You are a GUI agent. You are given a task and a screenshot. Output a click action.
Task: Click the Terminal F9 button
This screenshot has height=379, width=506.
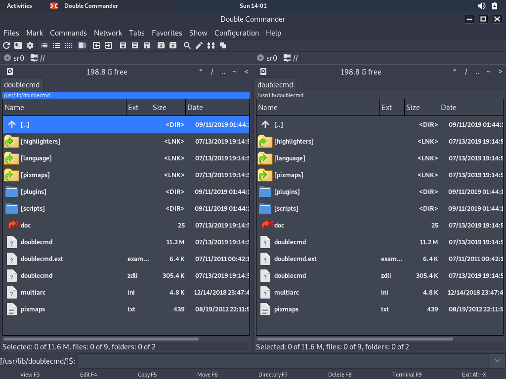(407, 375)
